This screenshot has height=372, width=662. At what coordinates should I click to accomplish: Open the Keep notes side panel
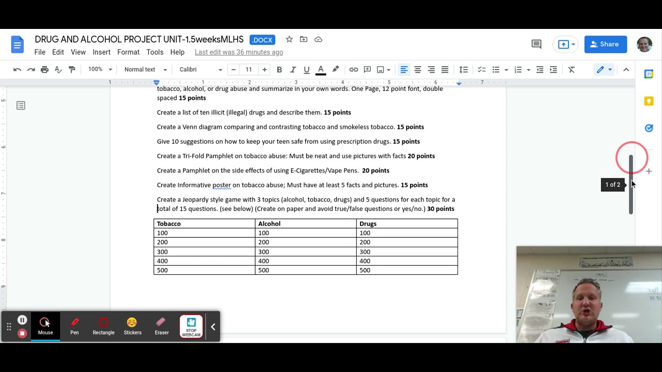tap(649, 101)
